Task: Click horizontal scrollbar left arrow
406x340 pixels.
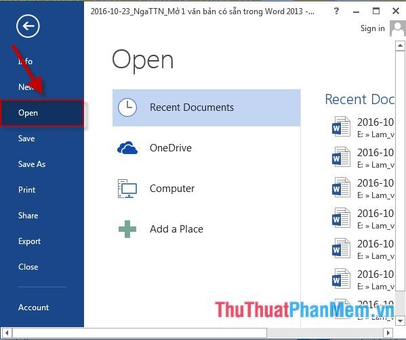Action: point(7,333)
